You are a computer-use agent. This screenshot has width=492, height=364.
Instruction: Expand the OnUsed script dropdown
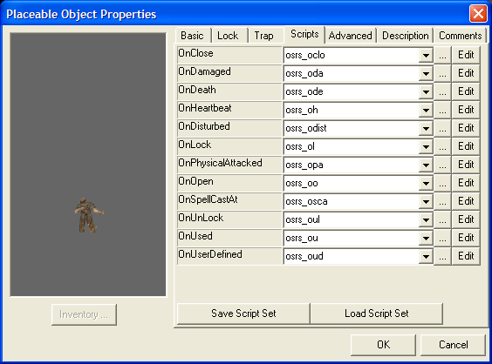[x=426, y=238]
